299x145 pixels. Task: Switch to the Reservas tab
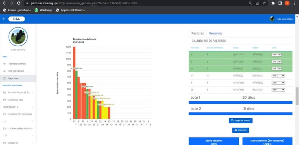[x=216, y=33]
